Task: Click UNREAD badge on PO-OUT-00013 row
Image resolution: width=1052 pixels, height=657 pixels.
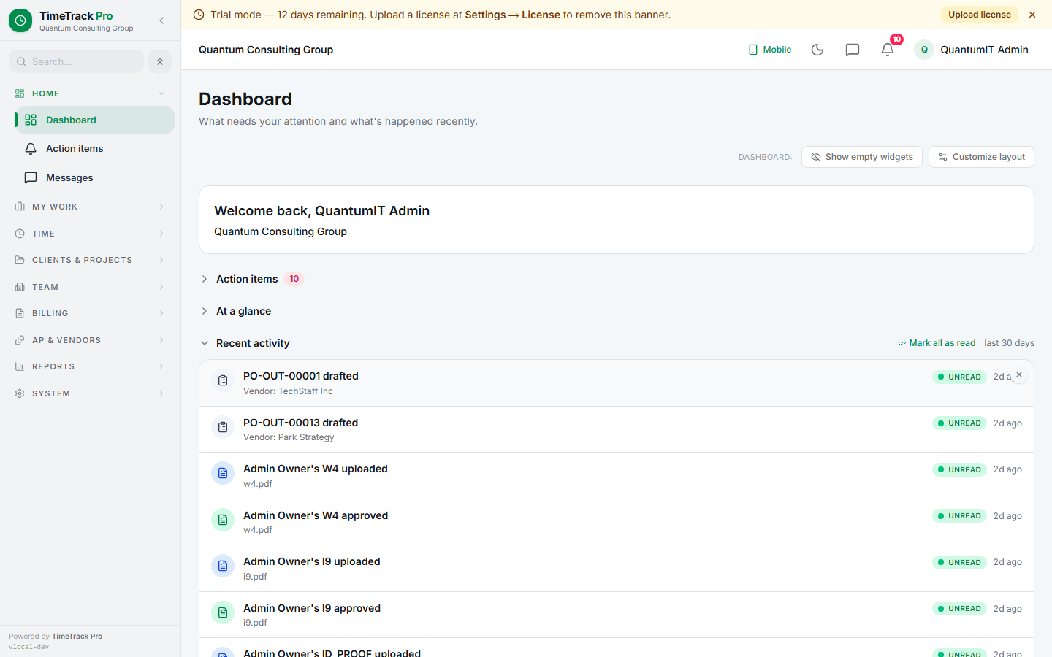Action: pos(959,423)
